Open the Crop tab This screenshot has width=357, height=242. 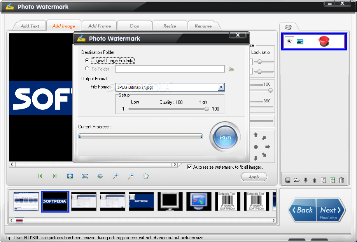tap(134, 26)
